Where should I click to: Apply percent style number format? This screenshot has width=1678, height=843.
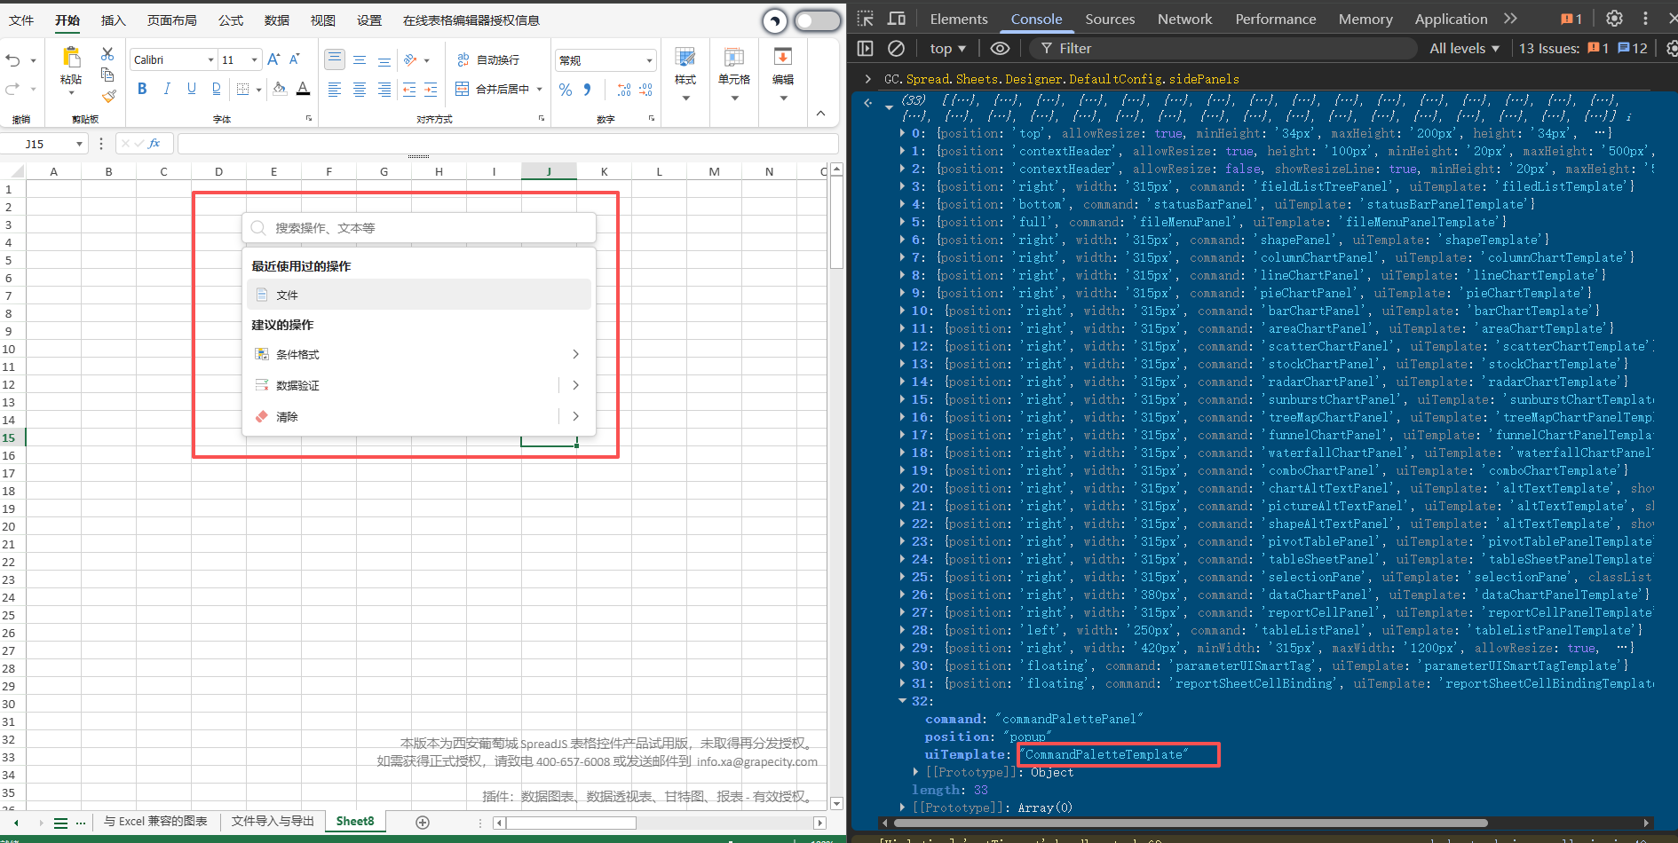tap(566, 90)
